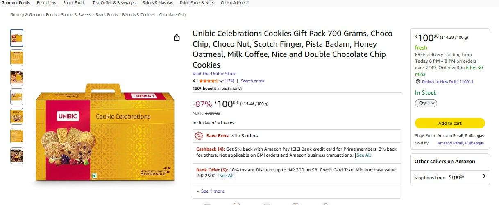Screen dimensions: 499x205
Task: Click See All for Cashback offer
Action: pos(363,155)
